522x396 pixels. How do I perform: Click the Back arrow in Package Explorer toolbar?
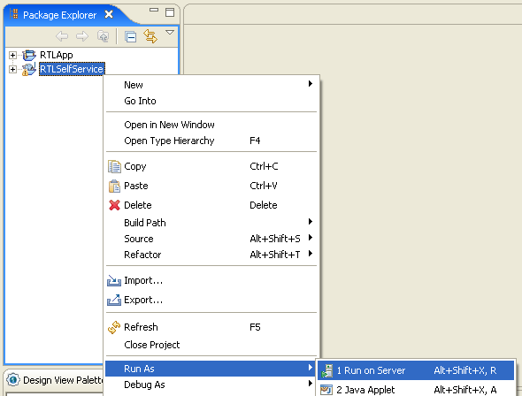(x=62, y=36)
